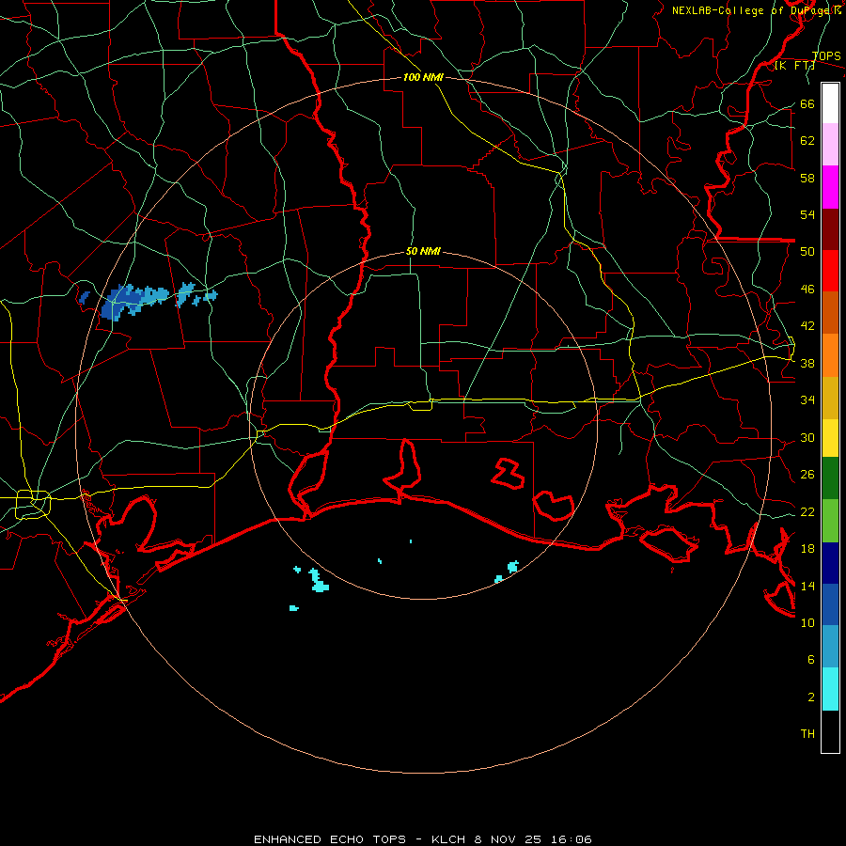Choose the dark maroon swatch between 54 and 50
This screenshot has width=846, height=846.
(830, 229)
